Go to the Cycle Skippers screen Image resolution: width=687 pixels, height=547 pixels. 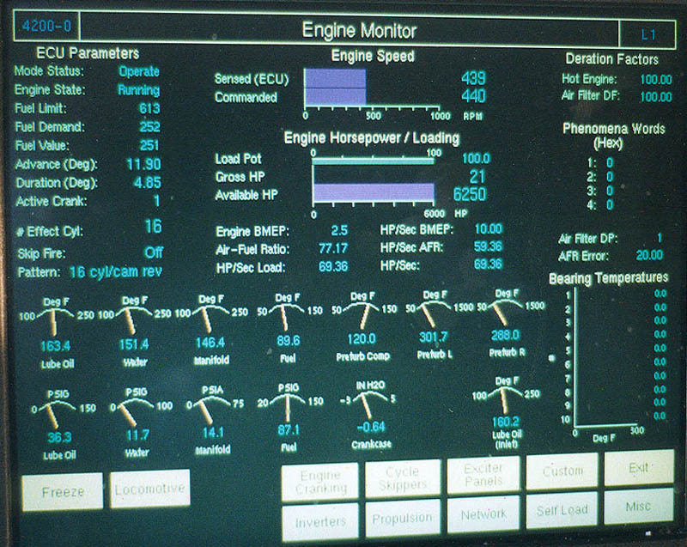click(402, 479)
